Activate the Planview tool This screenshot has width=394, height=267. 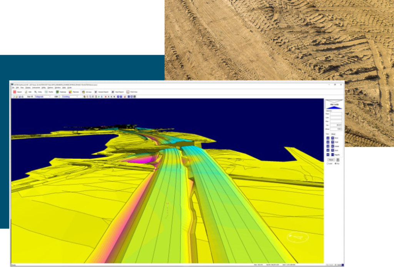73,92
